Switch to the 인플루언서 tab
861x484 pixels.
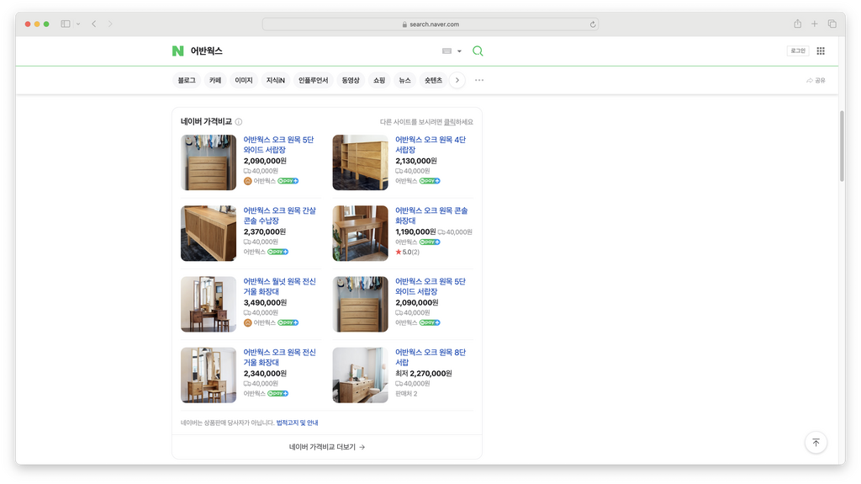tap(313, 80)
